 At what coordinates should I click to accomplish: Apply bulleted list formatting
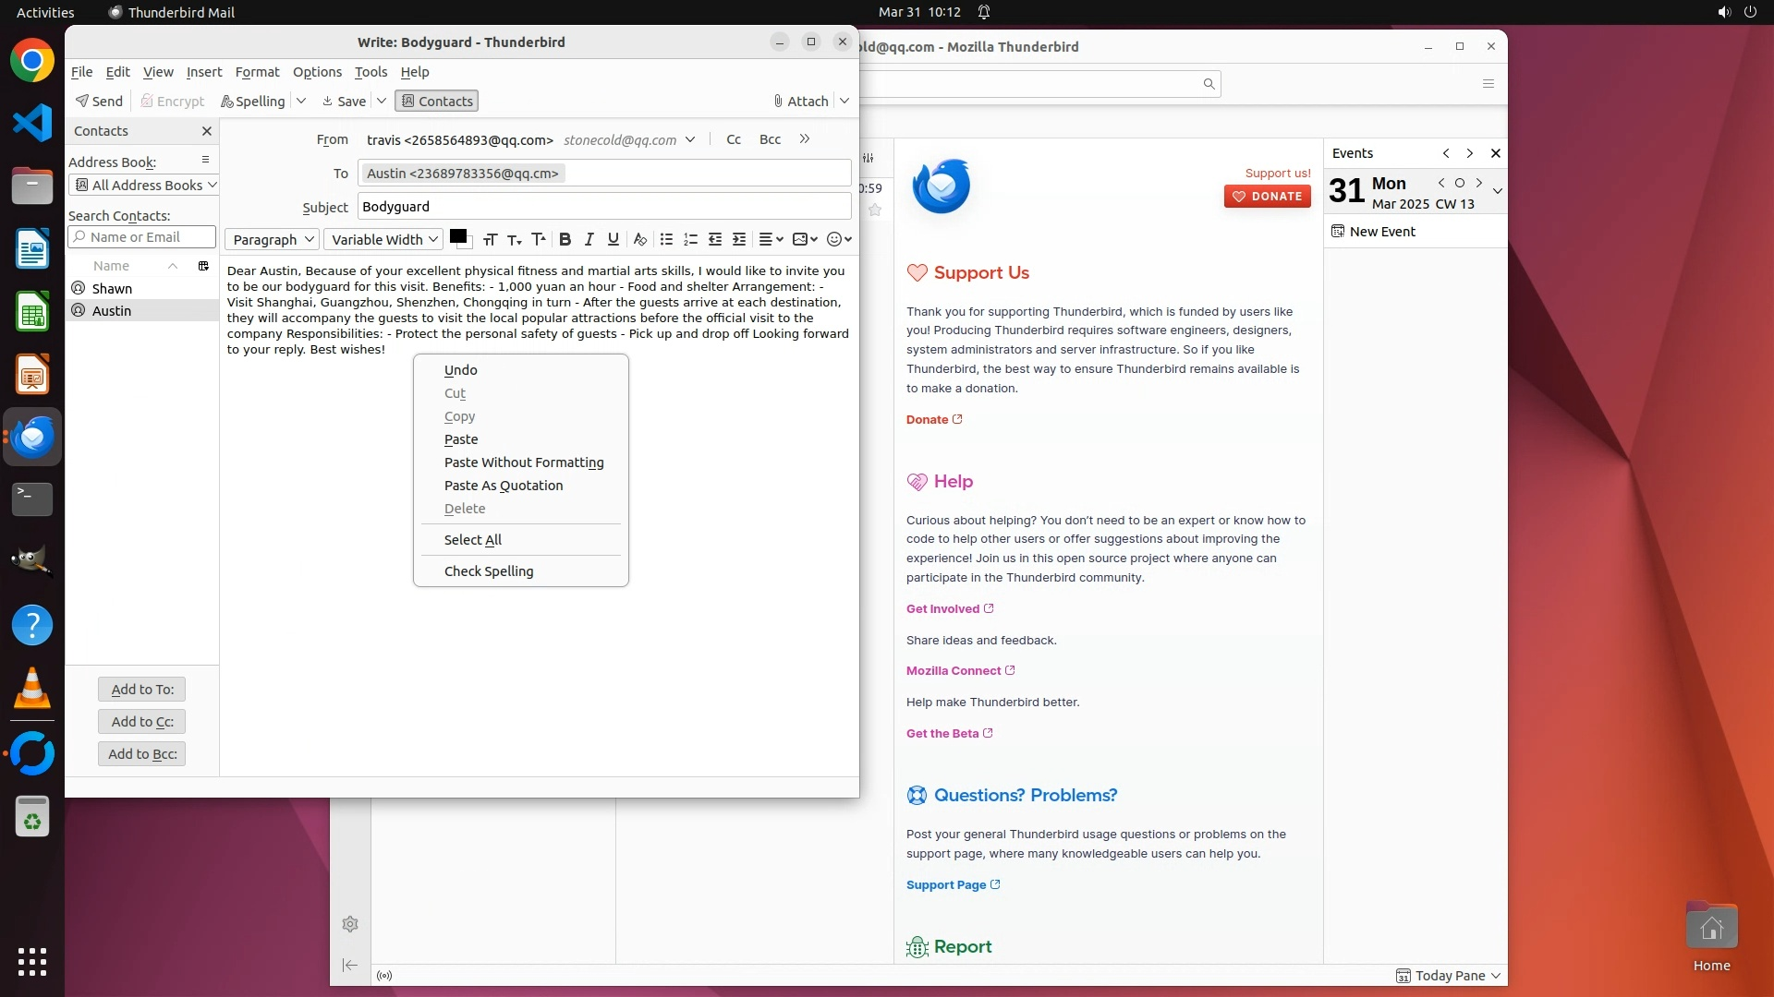(666, 239)
